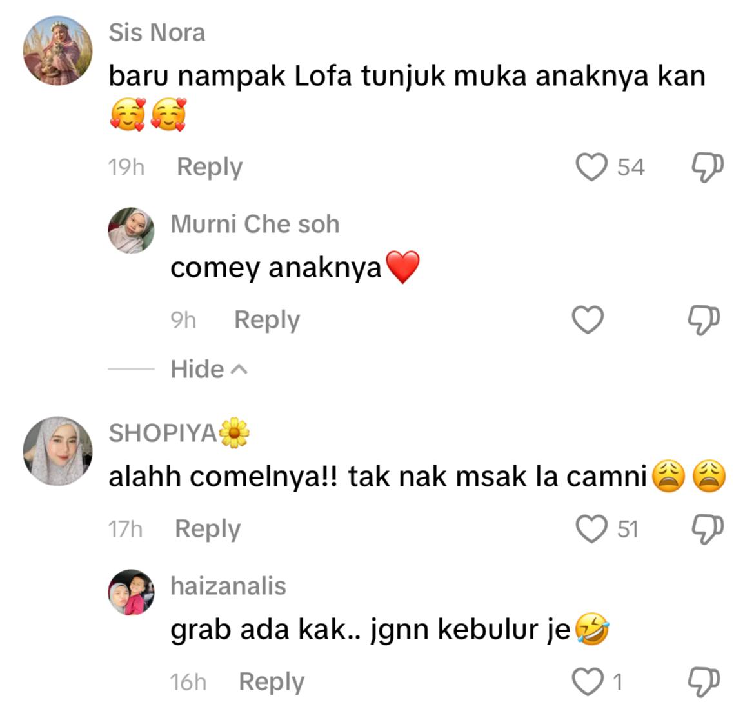Open Murni Che soh's avatar
This screenshot has height=720, width=754.
tap(132, 230)
